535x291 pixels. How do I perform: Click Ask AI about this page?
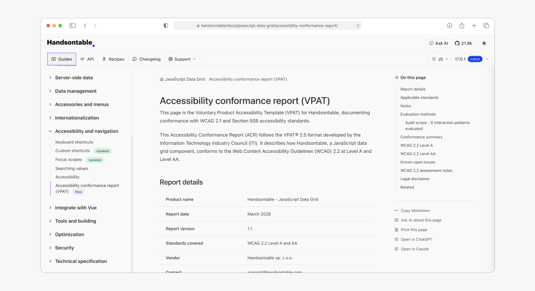(418, 220)
